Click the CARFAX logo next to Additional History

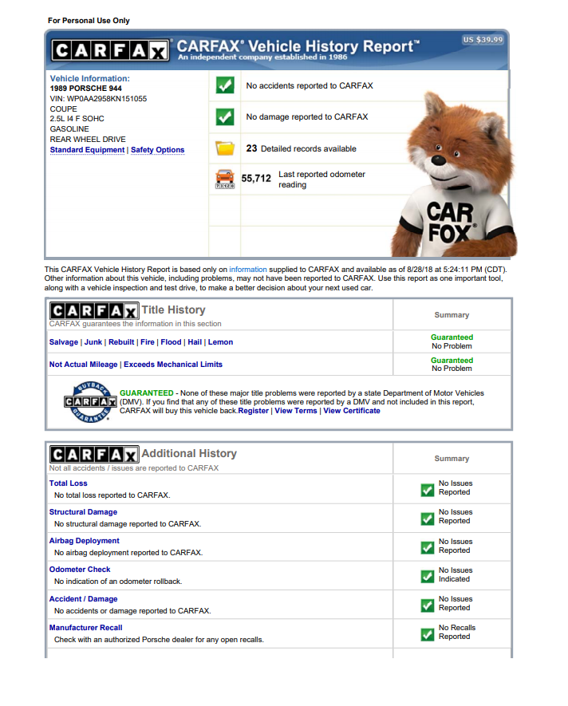tap(93, 454)
